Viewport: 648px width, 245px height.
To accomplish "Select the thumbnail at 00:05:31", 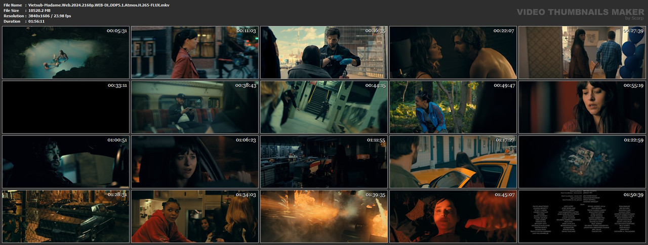I will click(66, 53).
